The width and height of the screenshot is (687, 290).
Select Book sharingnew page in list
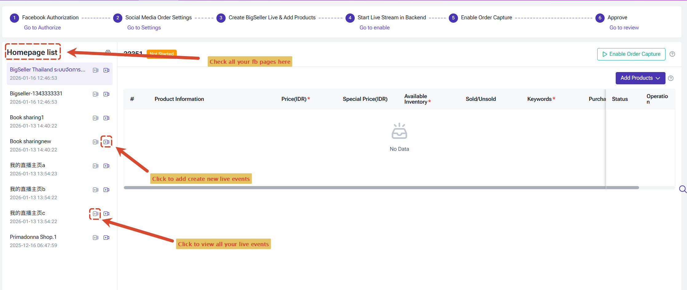(60, 145)
